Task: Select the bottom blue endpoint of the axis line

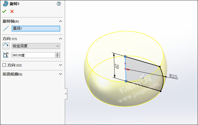Action: pos(126,81)
